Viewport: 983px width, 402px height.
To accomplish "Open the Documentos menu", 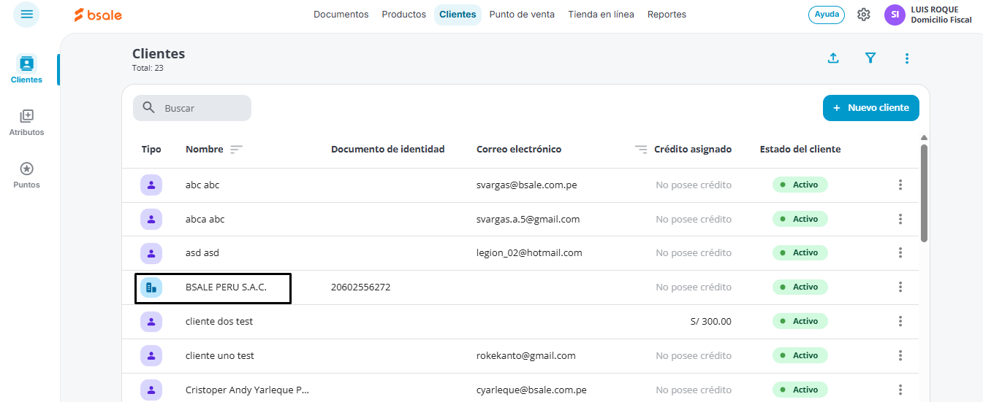I will [341, 15].
